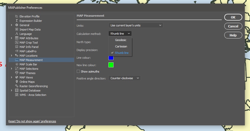The width and height of the screenshot is (250, 131).
Task: Click the Raster Georeferencing icon
Action: pos(16,86)
